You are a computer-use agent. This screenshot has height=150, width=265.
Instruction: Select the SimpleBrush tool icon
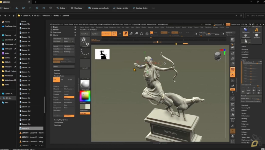pos(256,30)
